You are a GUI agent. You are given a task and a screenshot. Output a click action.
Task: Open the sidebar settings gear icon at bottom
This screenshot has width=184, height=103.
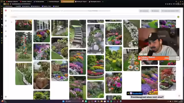[6, 97]
